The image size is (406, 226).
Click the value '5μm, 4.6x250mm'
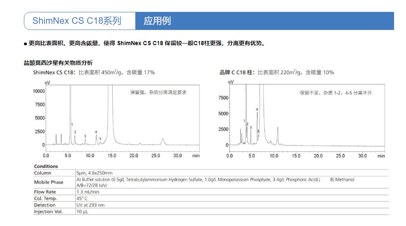[x=94, y=173]
